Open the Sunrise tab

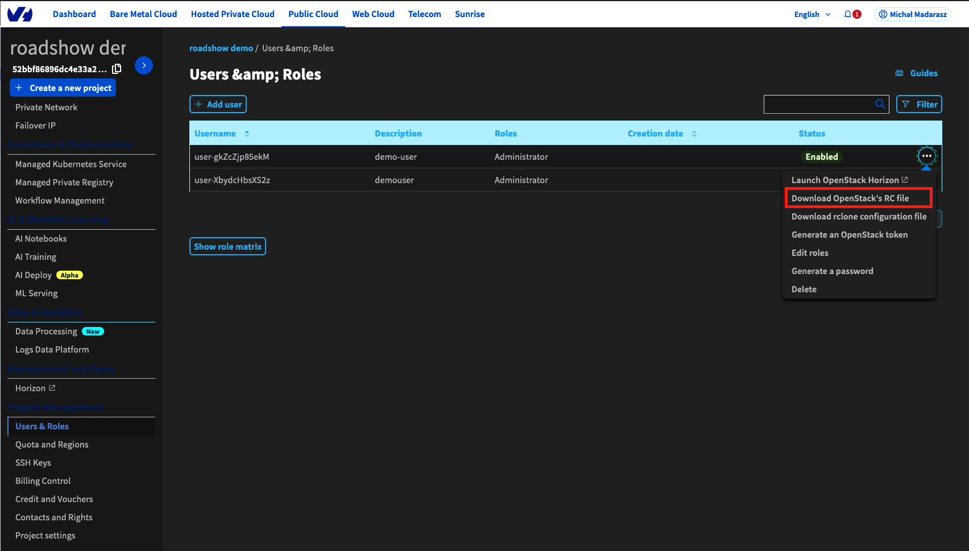point(470,14)
